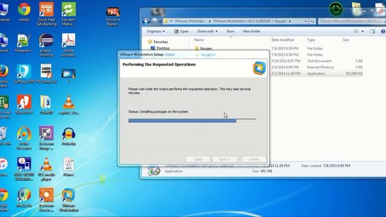Click Burn in Explorer toolbar

pyautogui.click(x=230, y=31)
